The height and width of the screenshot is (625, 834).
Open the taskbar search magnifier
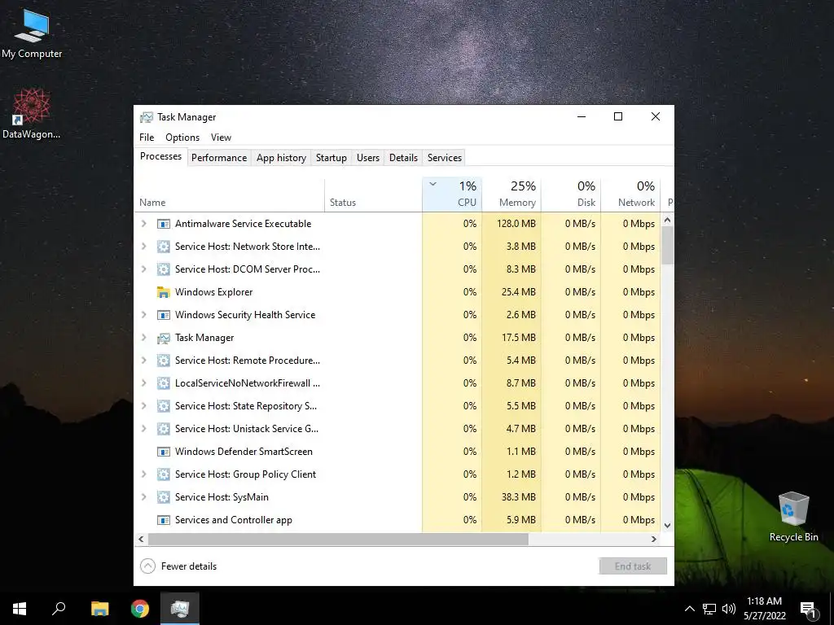point(59,609)
